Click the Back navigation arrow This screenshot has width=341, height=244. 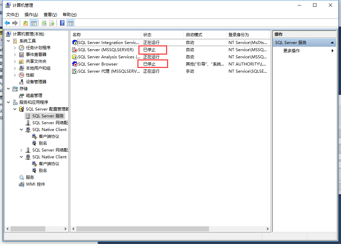(x=7, y=23)
